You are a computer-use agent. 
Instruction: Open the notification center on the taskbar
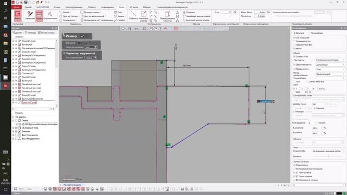tap(5, 190)
